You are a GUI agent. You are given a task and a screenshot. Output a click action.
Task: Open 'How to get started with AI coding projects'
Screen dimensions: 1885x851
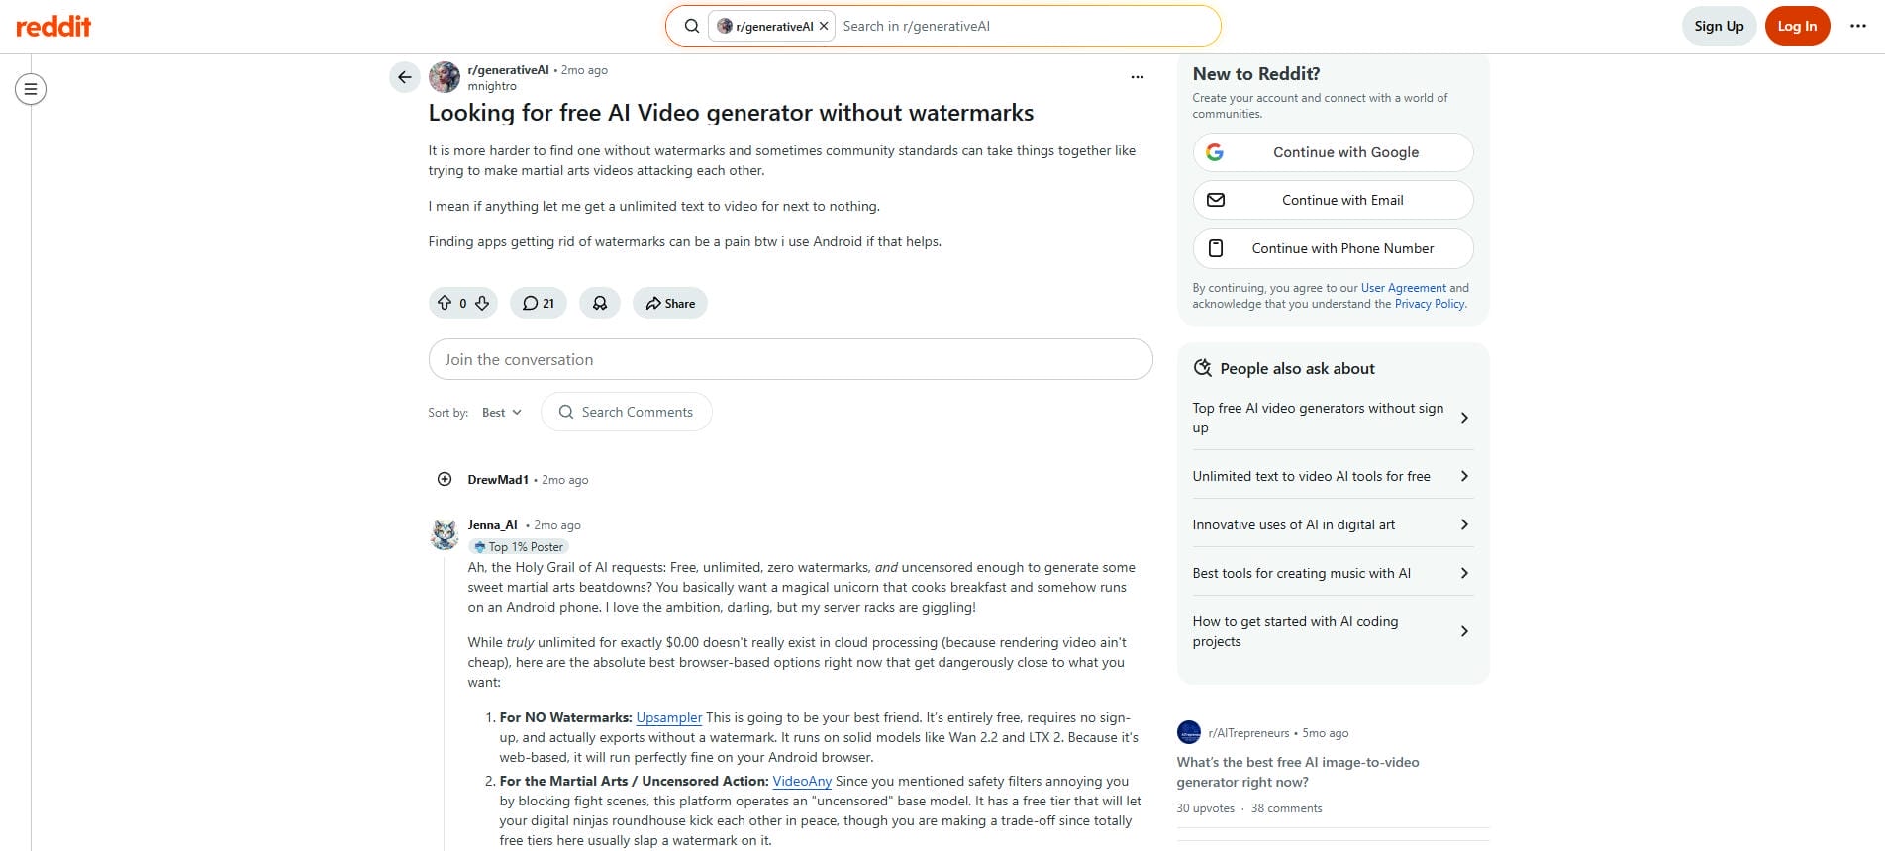(1333, 631)
